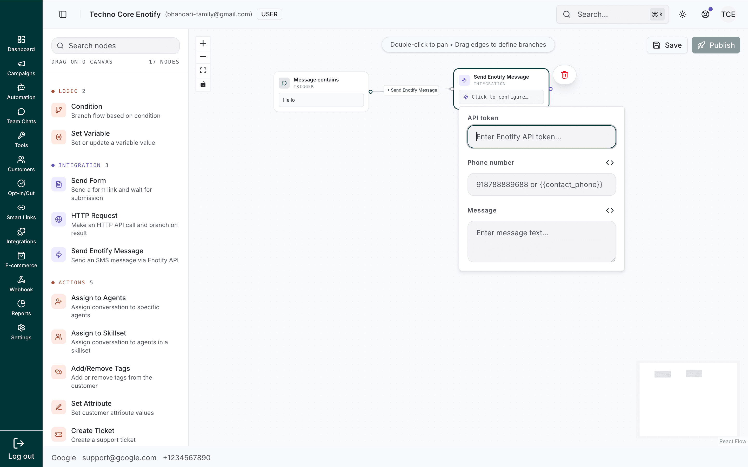The height and width of the screenshot is (467, 748).
Task: Click the Hello keyword box
Action: click(x=321, y=100)
